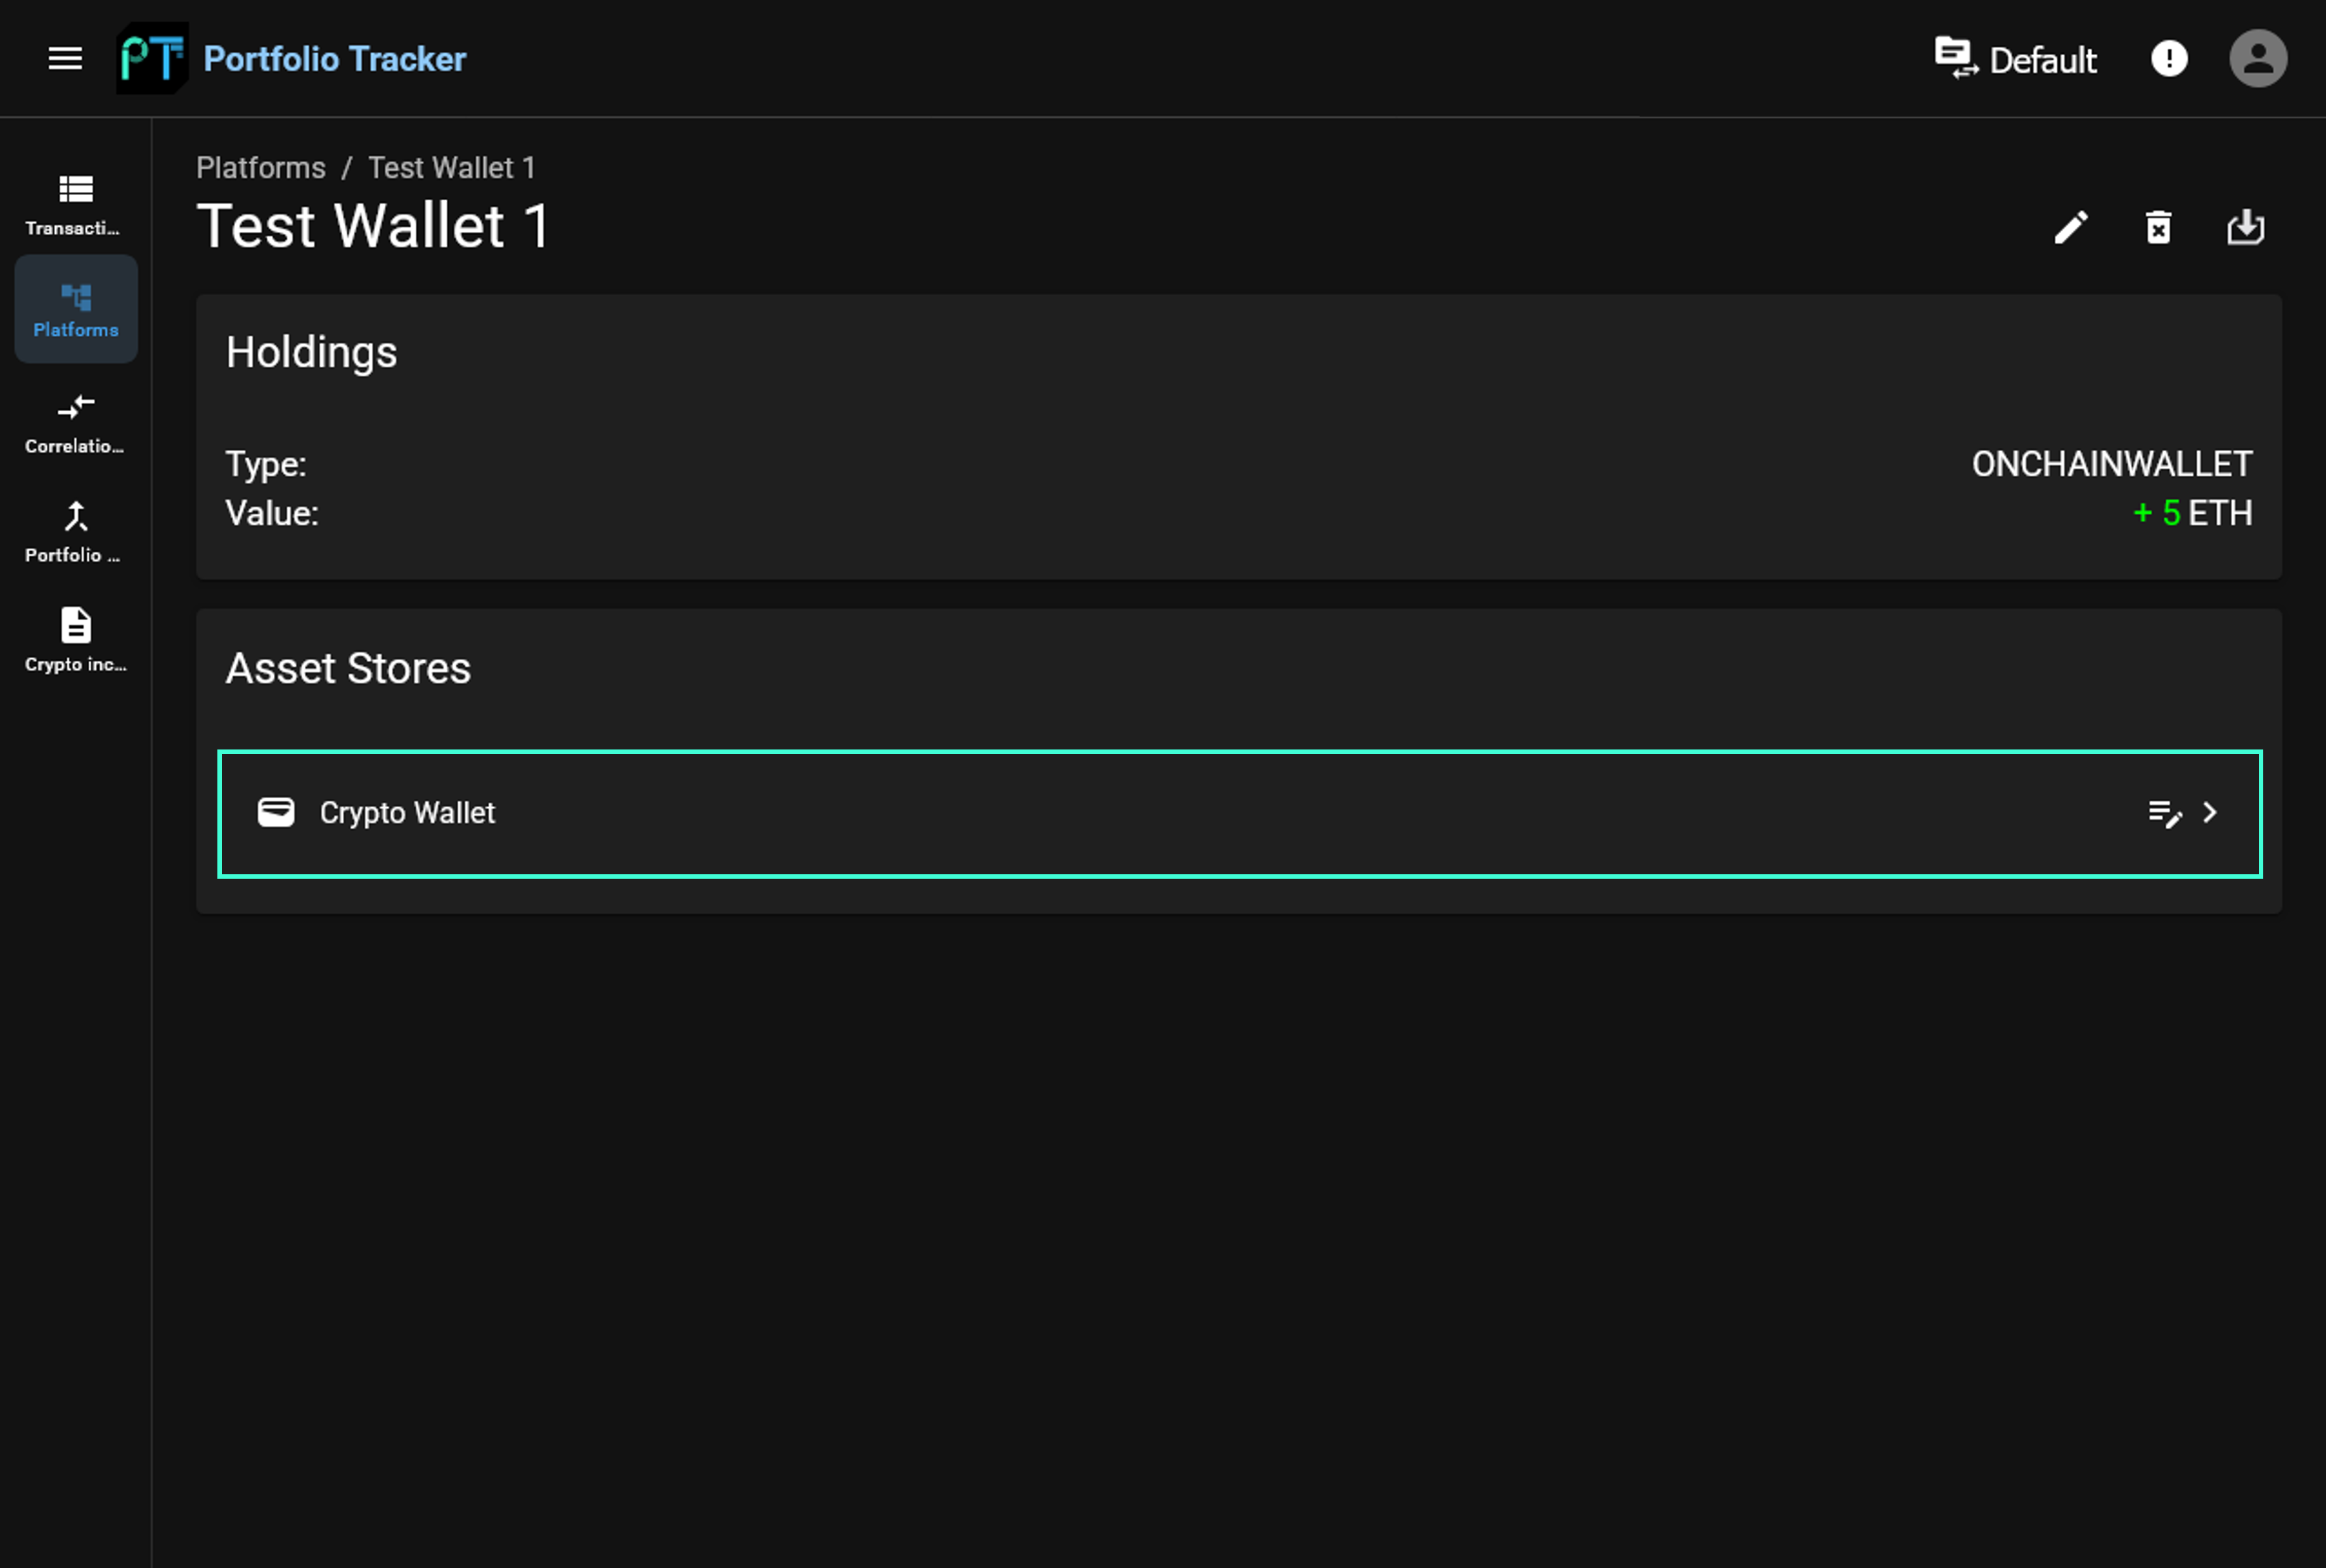Click the import download icon
Image resolution: width=2326 pixels, height=1568 pixels.
coord(2246,227)
